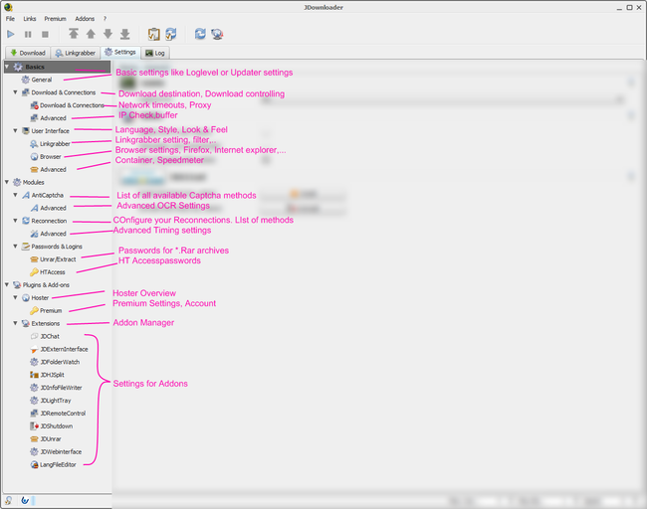This screenshot has width=647, height=509.
Task: Open JDHJSplit addon settings
Action: pyautogui.click(x=47, y=375)
